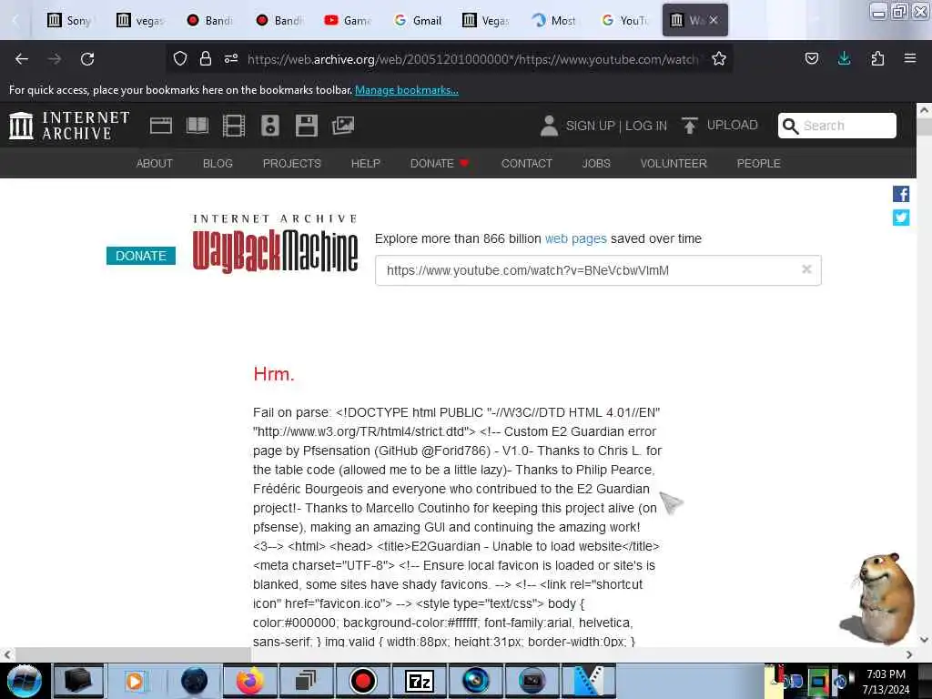
Task: Switch to the Gmail tab
Action: click(x=418, y=20)
